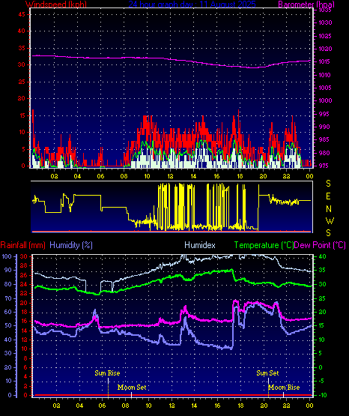Click the 40 value on windspeed axis
Image resolution: width=349 pixels, height=416 pixels.
click(x=22, y=31)
